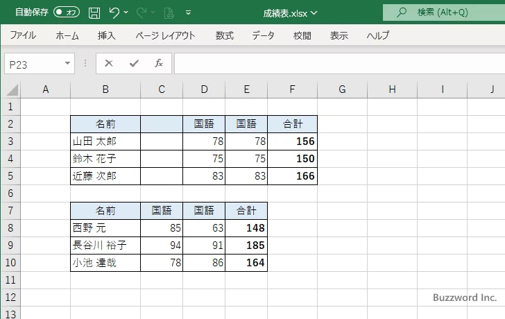Click the score cell 63

(x=204, y=228)
